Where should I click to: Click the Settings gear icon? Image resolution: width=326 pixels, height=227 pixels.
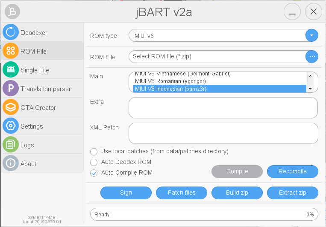[11, 126]
